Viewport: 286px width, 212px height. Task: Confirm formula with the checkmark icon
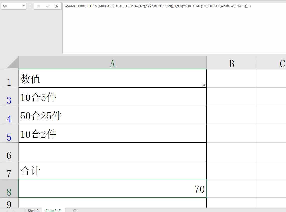[x=48, y=6]
